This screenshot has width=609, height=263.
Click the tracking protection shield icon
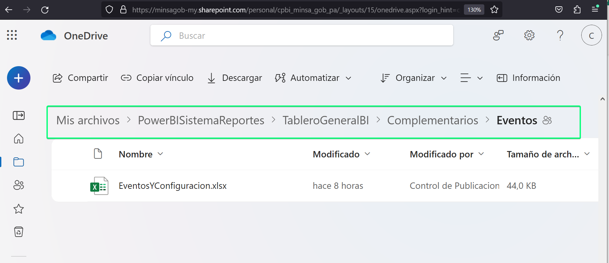tap(109, 10)
